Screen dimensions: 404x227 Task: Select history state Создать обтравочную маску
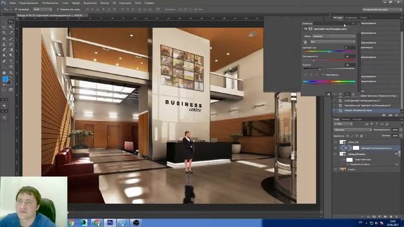366,110
